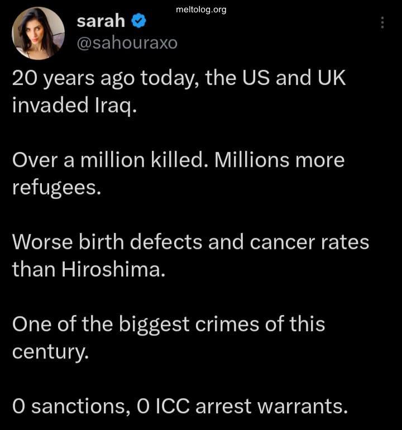Image resolution: width=402 pixels, height=430 pixels.
Task: Click on "invaded Iraq" in the tweet
Action: pyautogui.click(x=74, y=106)
